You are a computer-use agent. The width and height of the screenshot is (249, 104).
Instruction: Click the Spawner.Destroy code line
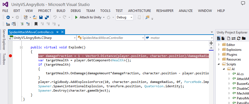(74, 90)
